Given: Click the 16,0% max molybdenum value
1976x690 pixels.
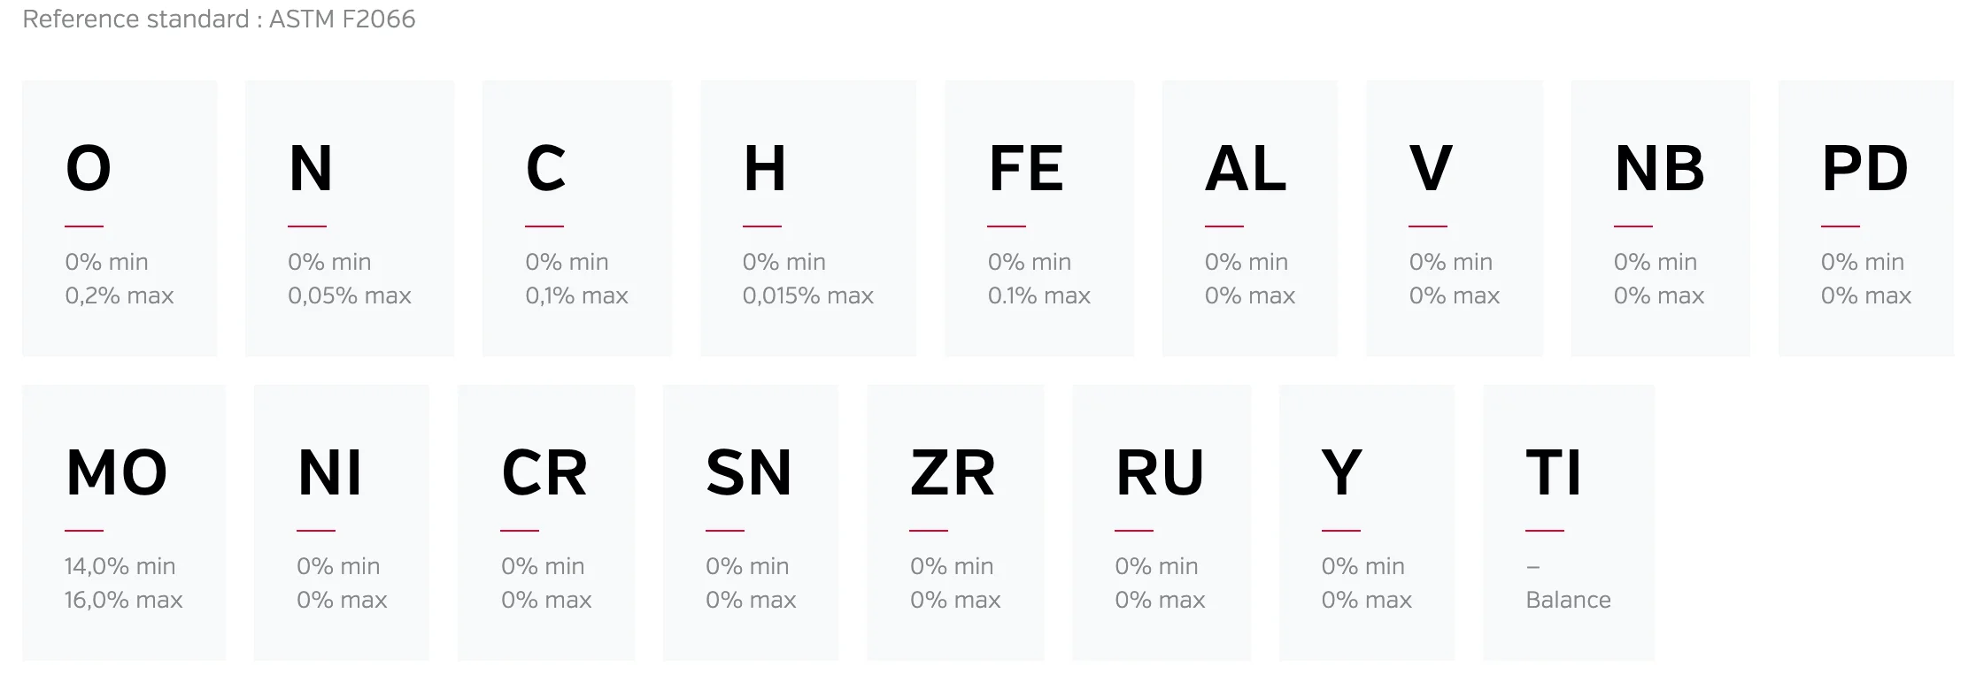Looking at the screenshot, I should pyautogui.click(x=123, y=600).
